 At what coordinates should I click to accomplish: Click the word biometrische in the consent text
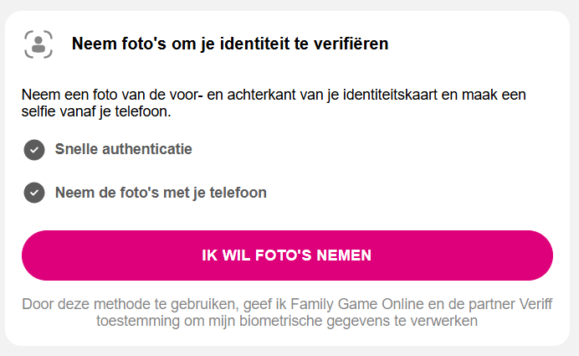tap(280, 321)
